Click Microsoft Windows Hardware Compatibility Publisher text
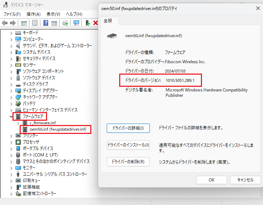This screenshot has width=263, height=205. coord(207,92)
